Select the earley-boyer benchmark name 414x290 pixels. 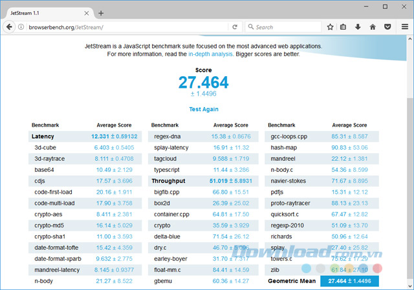coord(171,259)
